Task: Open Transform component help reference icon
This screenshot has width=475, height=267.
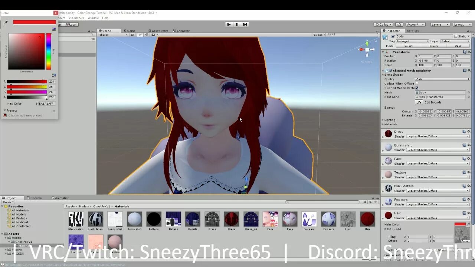Action: (x=465, y=52)
